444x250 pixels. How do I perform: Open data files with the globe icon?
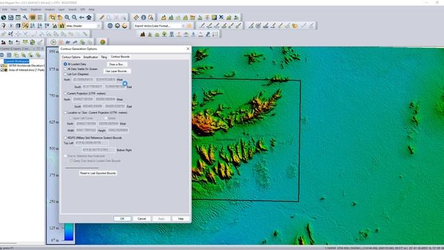[x=3, y=17]
